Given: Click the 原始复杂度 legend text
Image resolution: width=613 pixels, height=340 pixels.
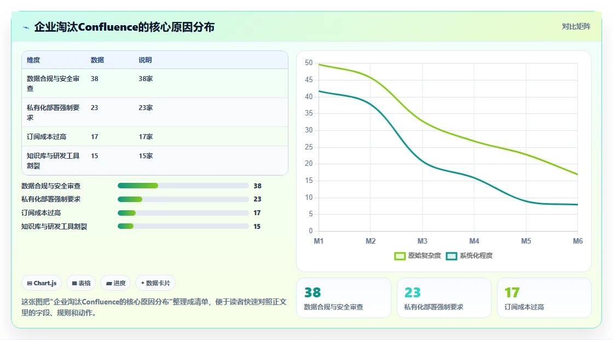Looking at the screenshot, I should pos(424,256).
